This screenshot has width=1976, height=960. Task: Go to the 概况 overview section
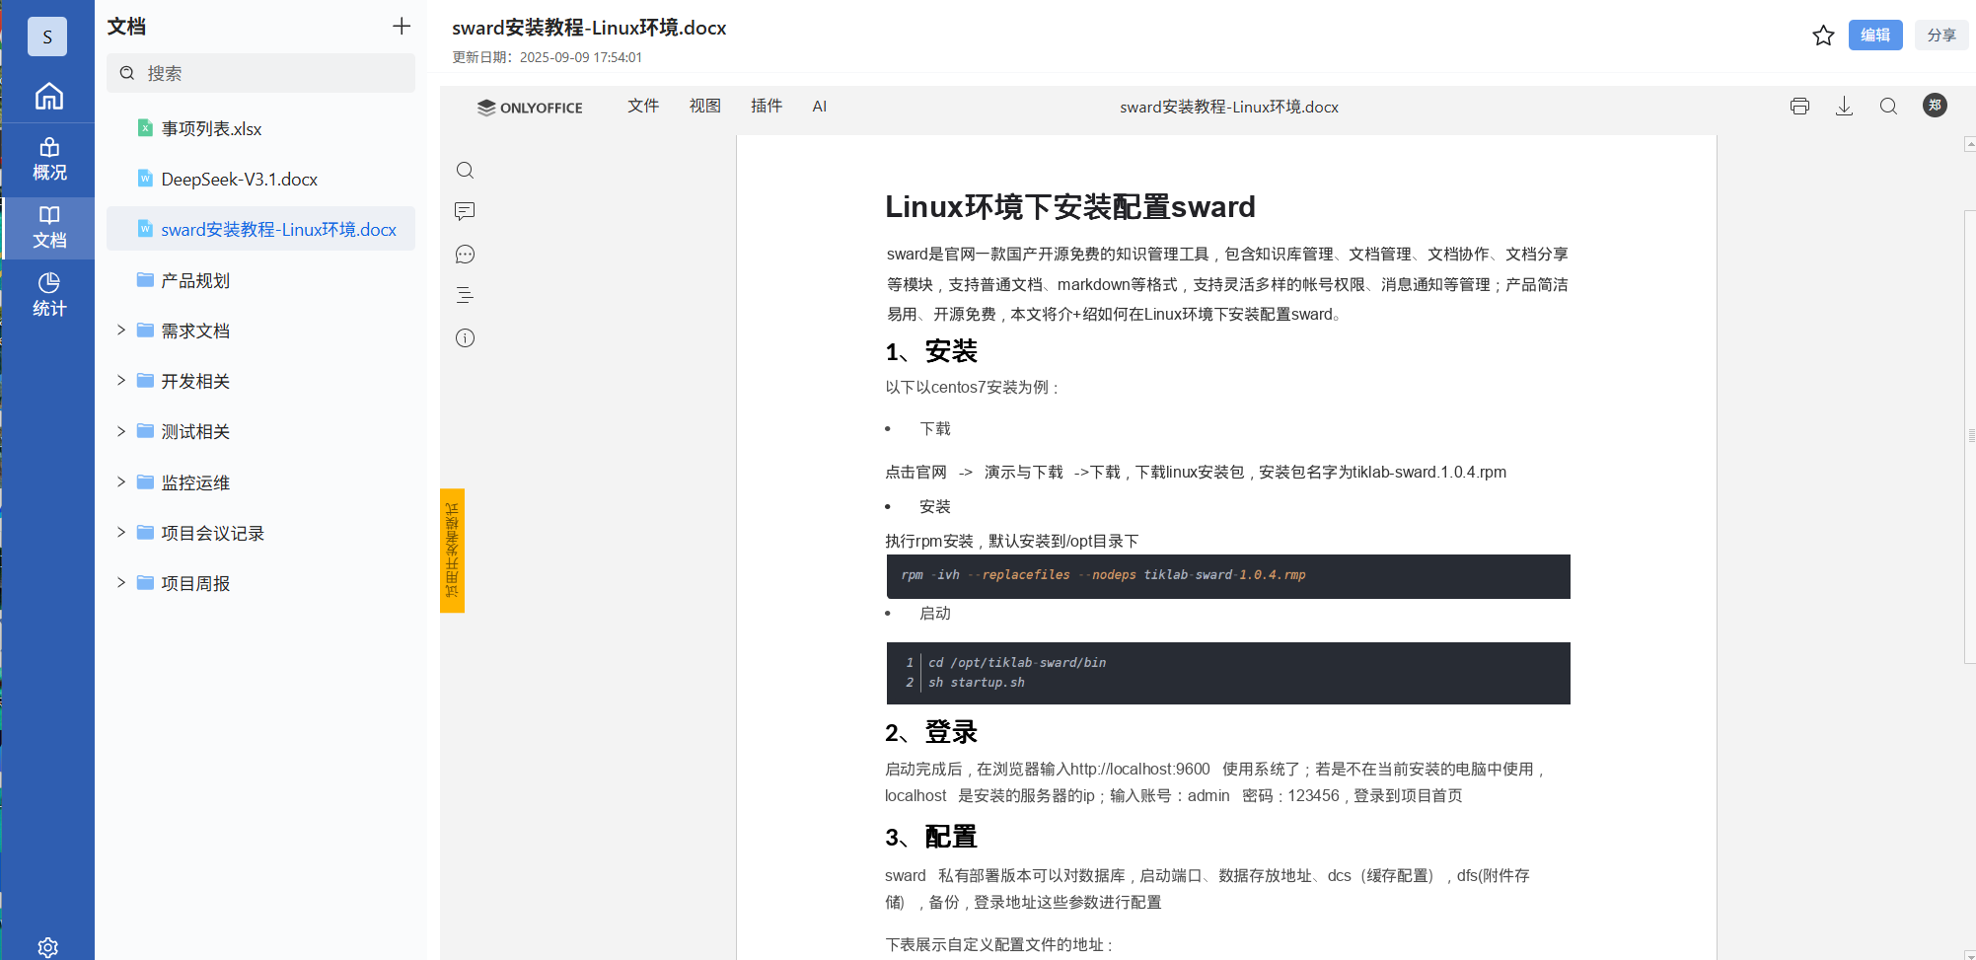48,159
